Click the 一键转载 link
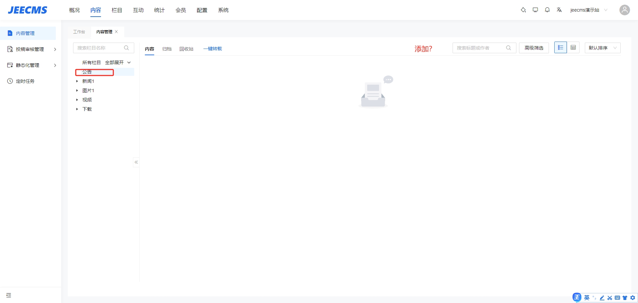 [213, 49]
